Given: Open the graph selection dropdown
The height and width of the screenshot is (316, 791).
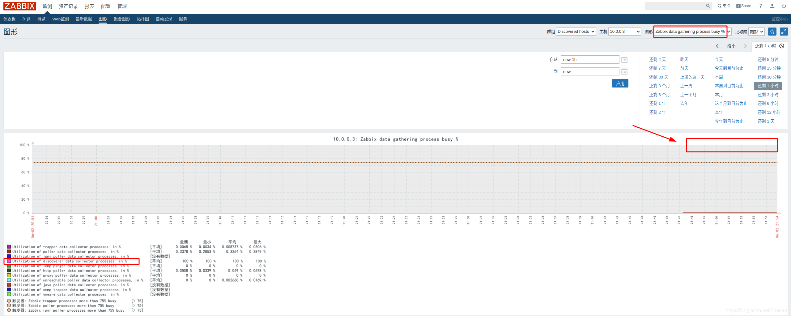Looking at the screenshot, I should tap(692, 32).
